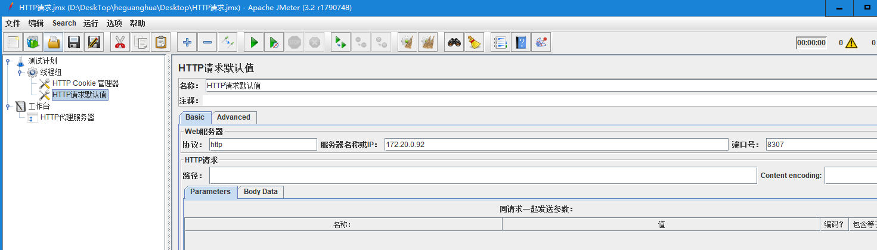The height and width of the screenshot is (250, 877).
Task: Open the 帮助 menu
Action: (x=137, y=23)
